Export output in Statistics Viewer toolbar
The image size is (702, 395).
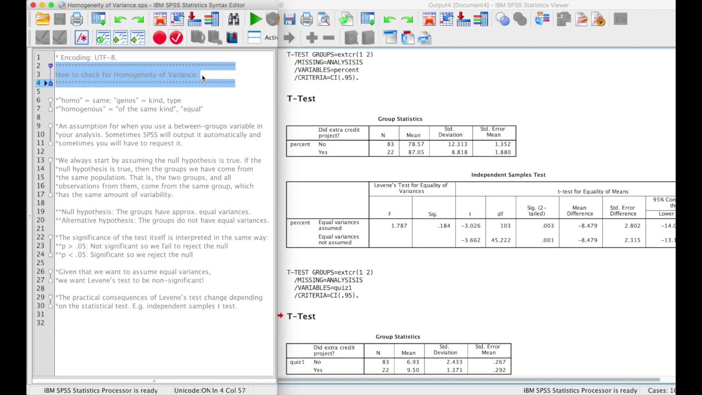coord(346,20)
